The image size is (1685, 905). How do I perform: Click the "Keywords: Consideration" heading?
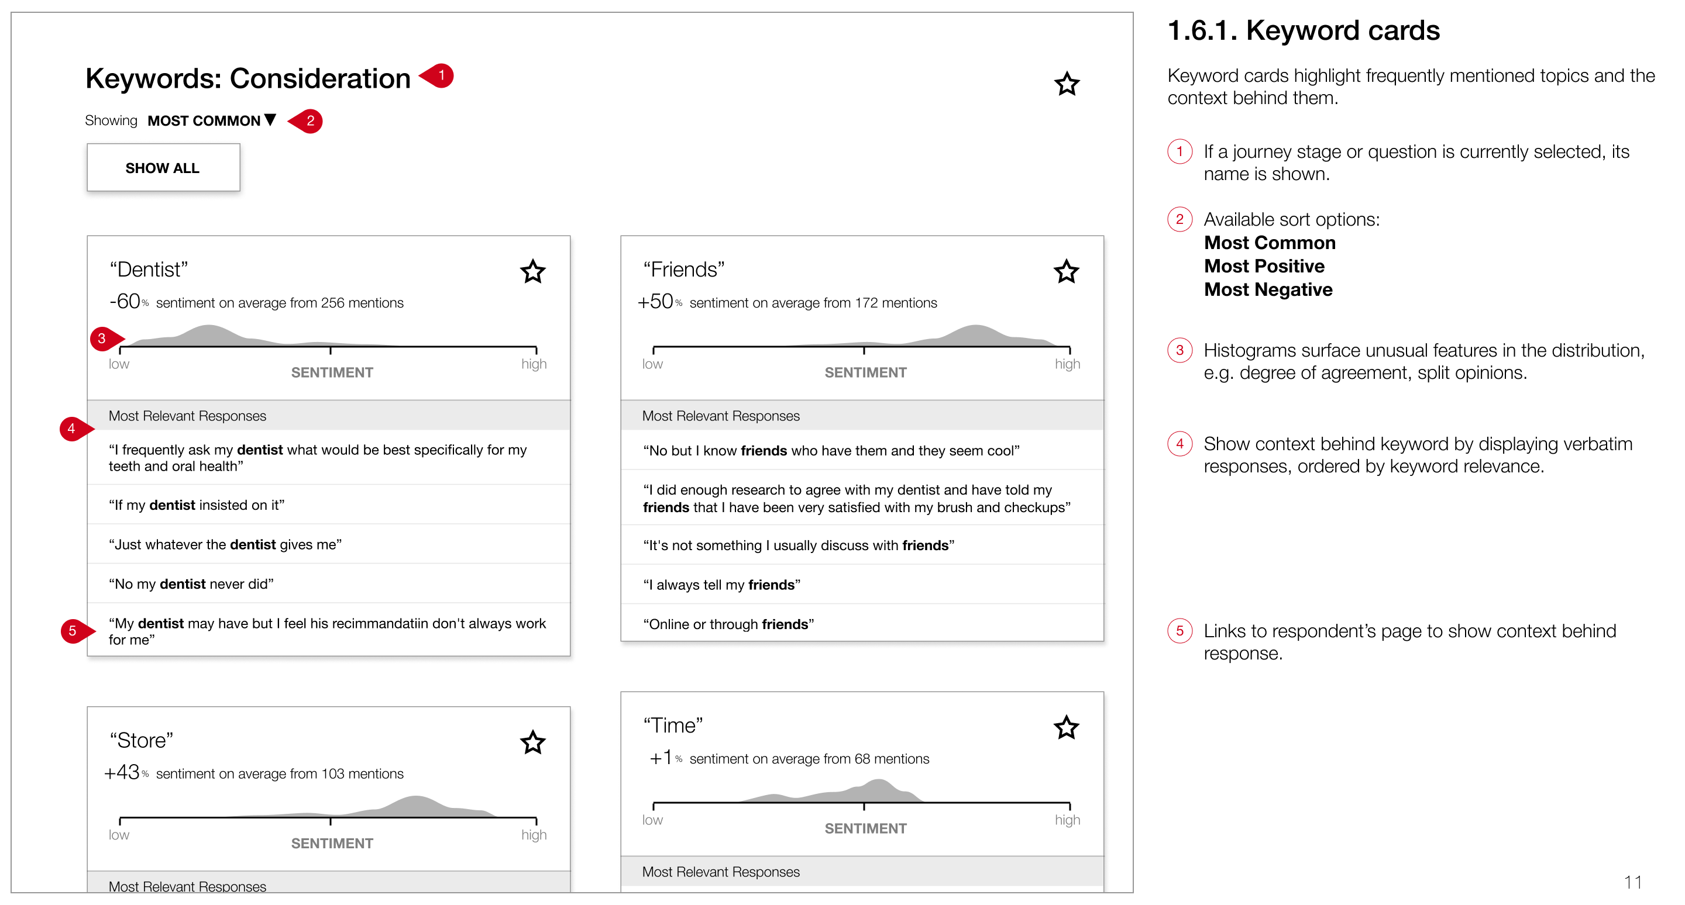248,78
